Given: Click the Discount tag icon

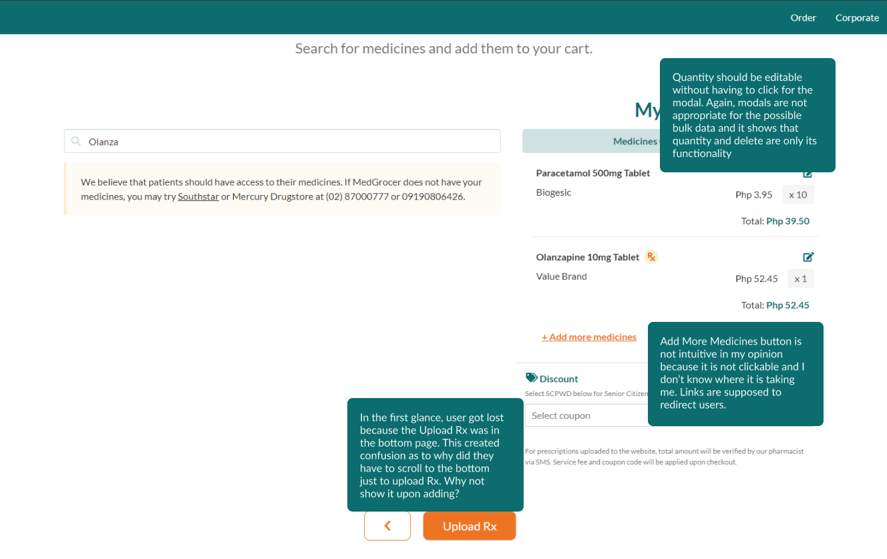Looking at the screenshot, I should (x=532, y=378).
